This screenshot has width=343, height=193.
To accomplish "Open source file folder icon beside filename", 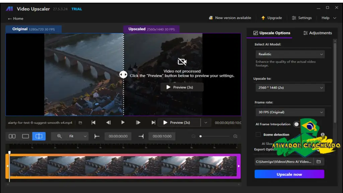I will (80, 123).
